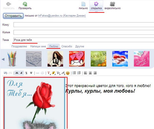Viewport: 154px width, 129px height.
Task: Toggle italic К formatting
Action: point(22,73)
